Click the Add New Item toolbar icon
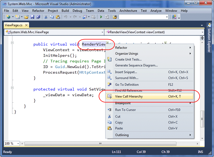The image size is (214, 157). click(x=17, y=17)
